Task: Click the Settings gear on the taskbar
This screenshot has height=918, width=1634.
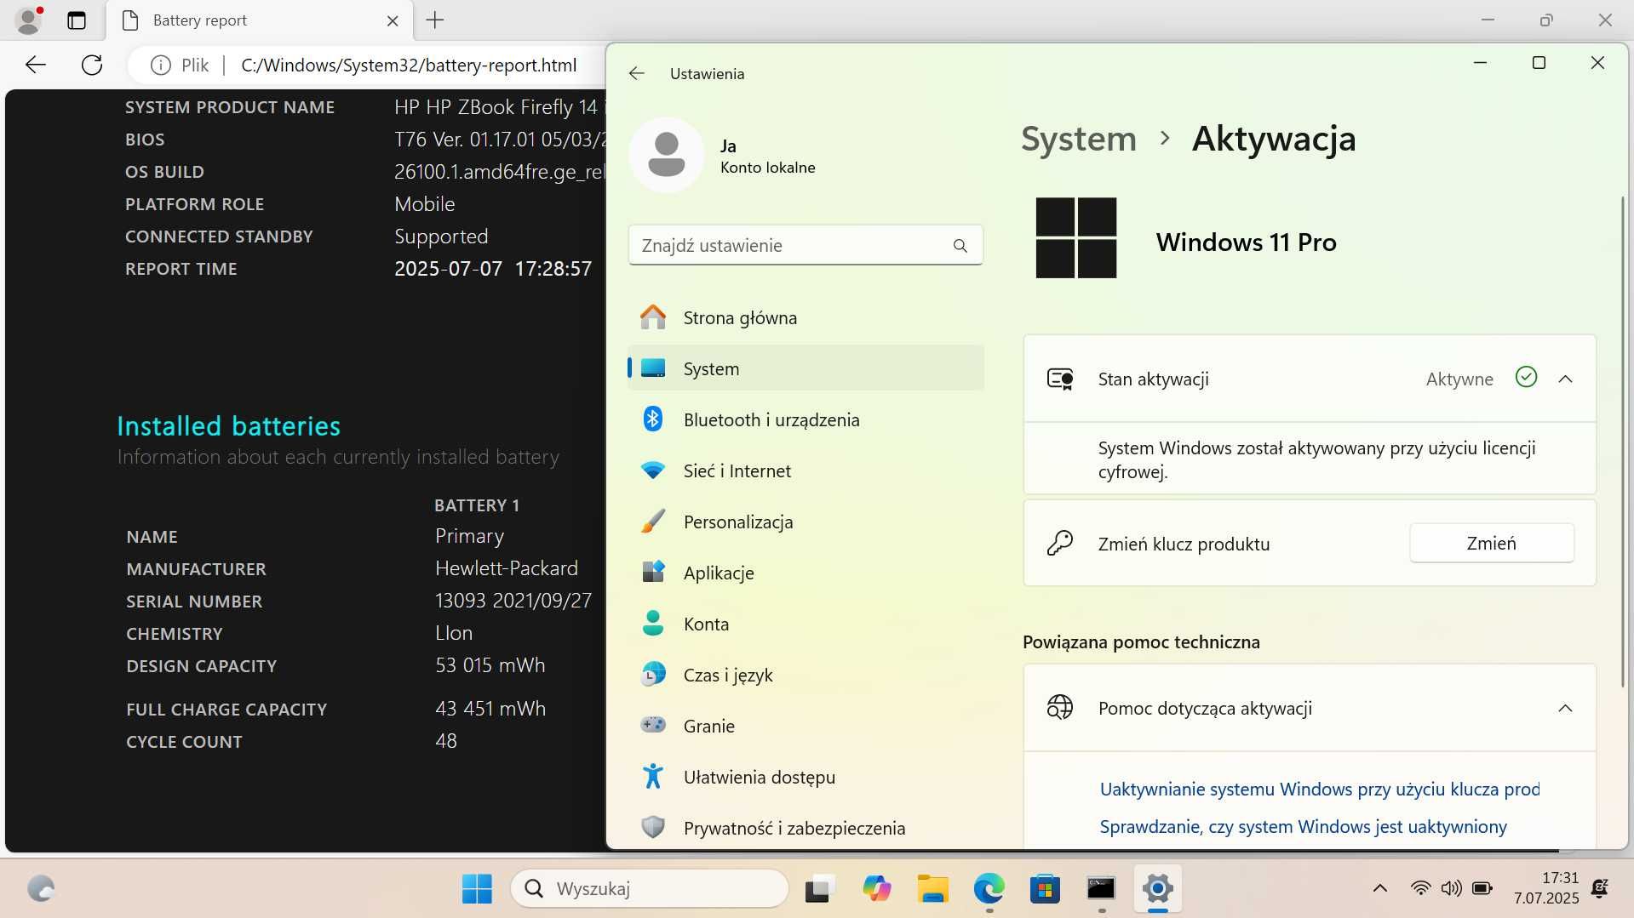Action: 1158,889
